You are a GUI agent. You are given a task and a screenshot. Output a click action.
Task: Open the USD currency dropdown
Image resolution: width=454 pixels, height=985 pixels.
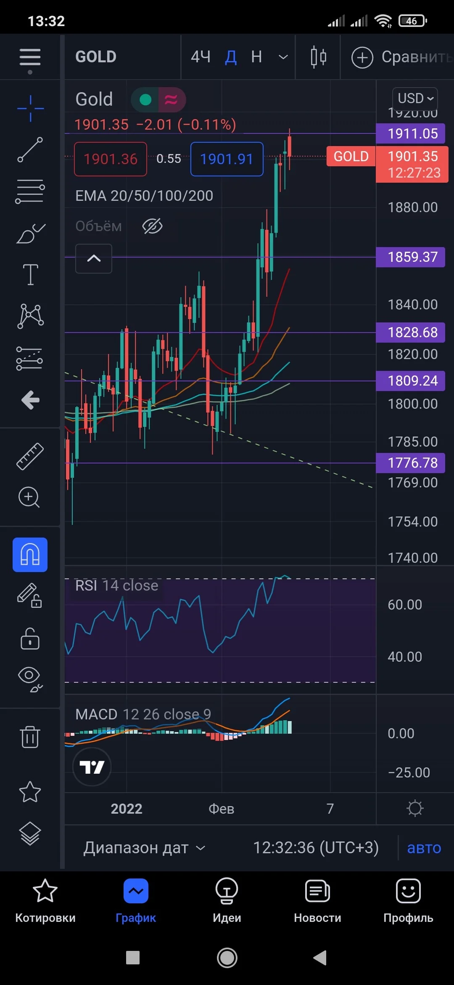tap(415, 98)
